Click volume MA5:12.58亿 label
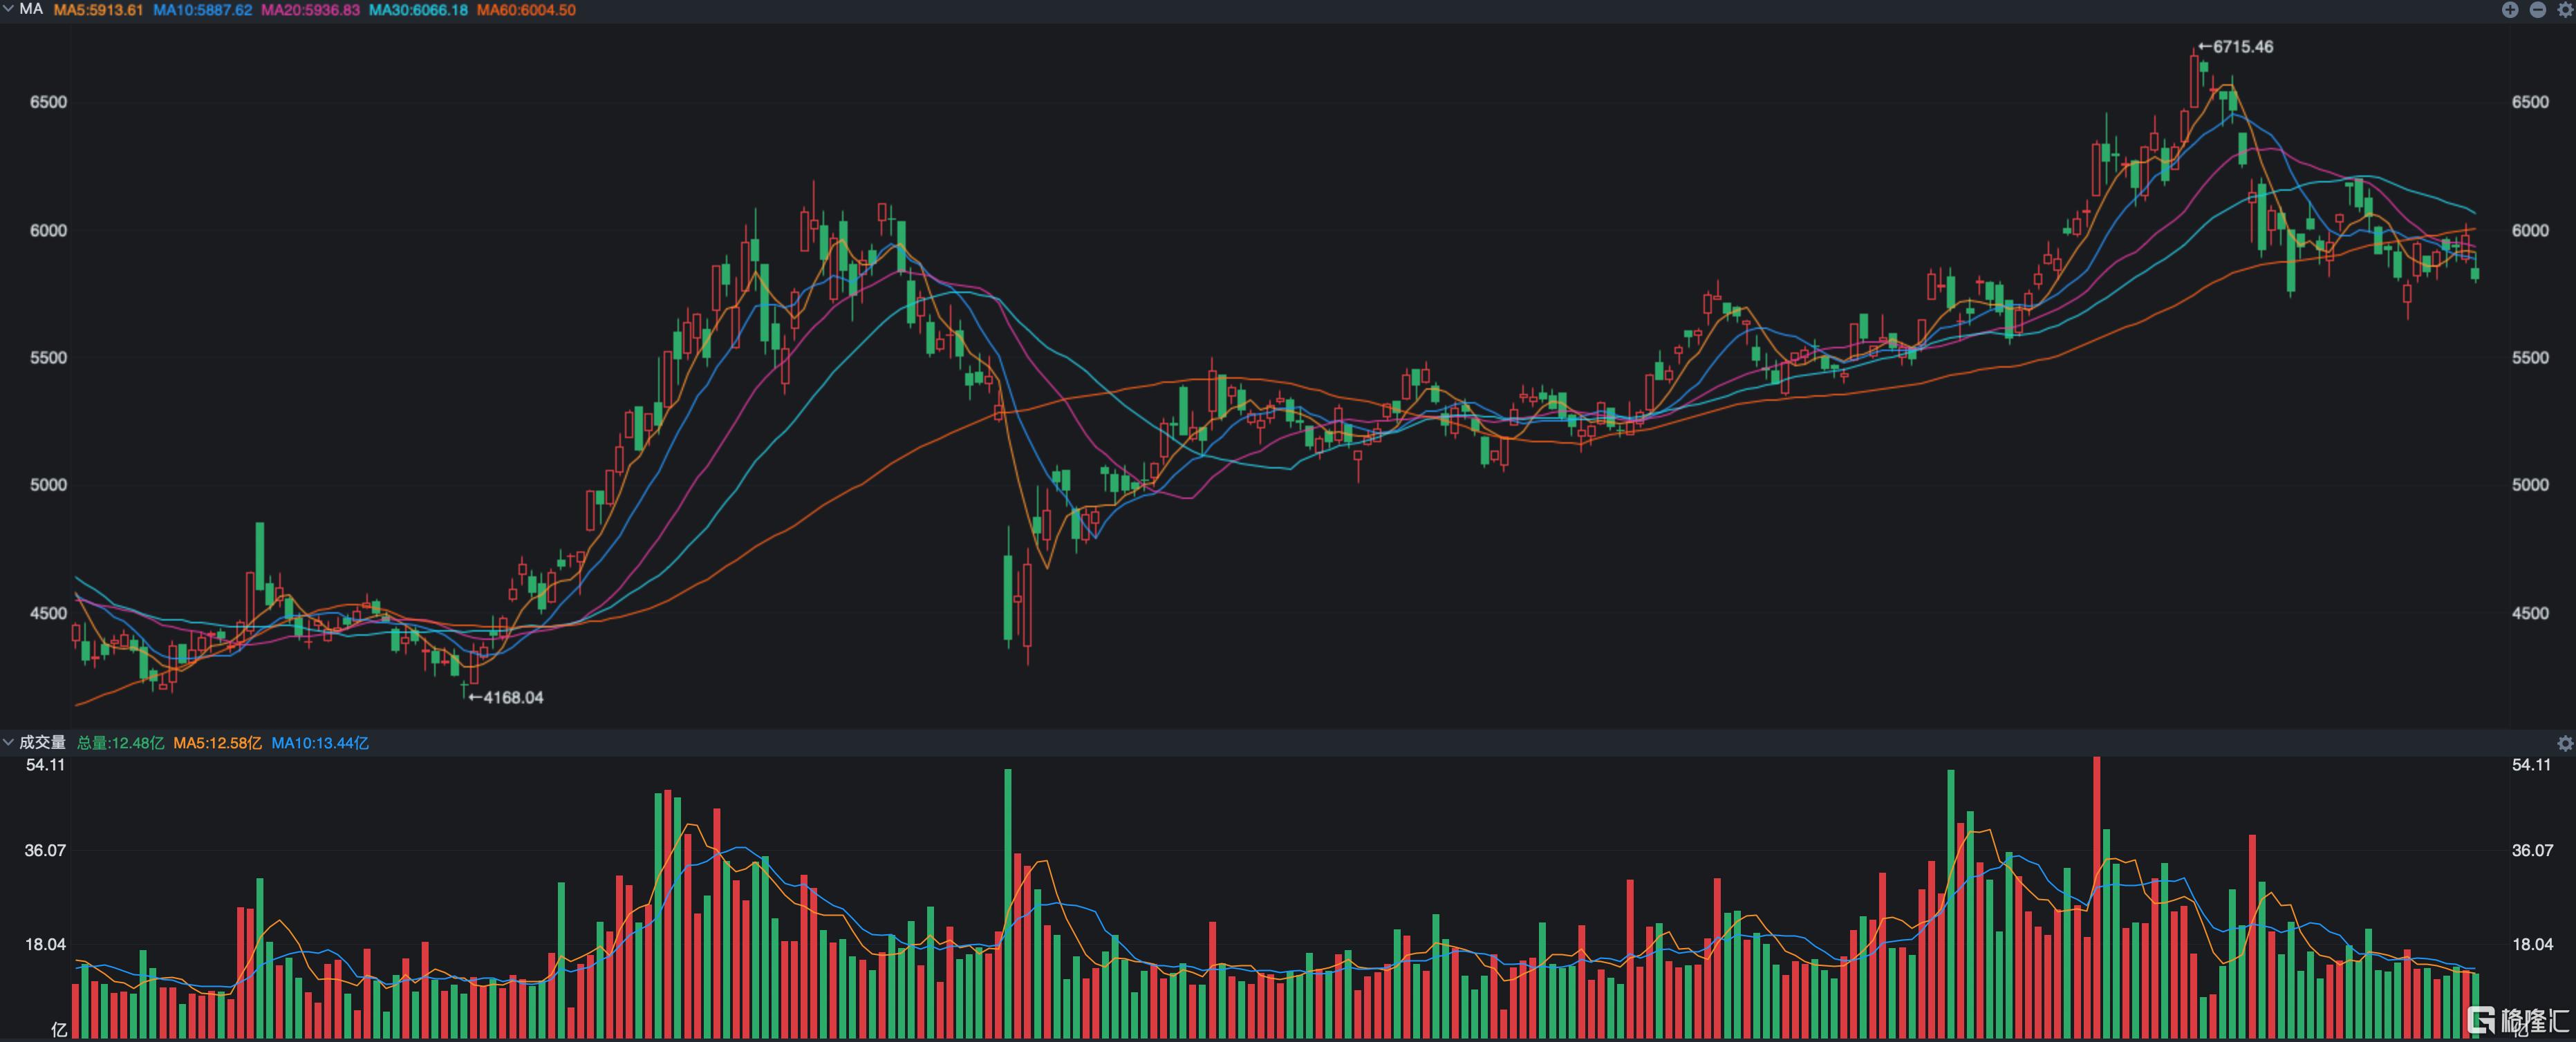This screenshot has width=2576, height=1042. tap(217, 743)
